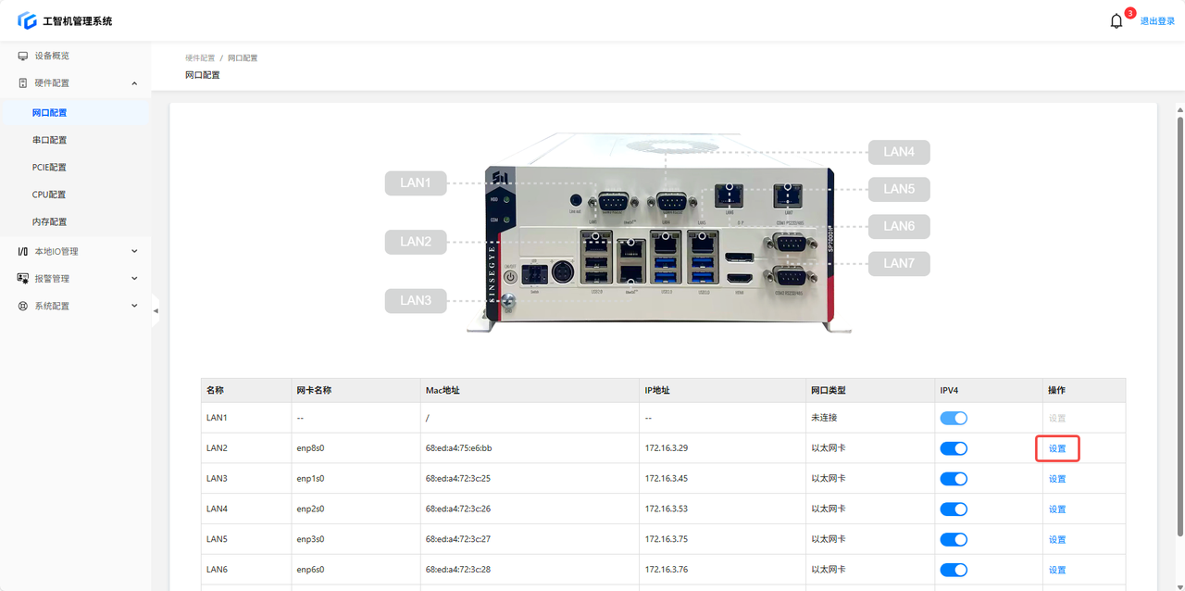Click the 系统配置 gear icon
The width and height of the screenshot is (1185, 591).
pyautogui.click(x=23, y=307)
